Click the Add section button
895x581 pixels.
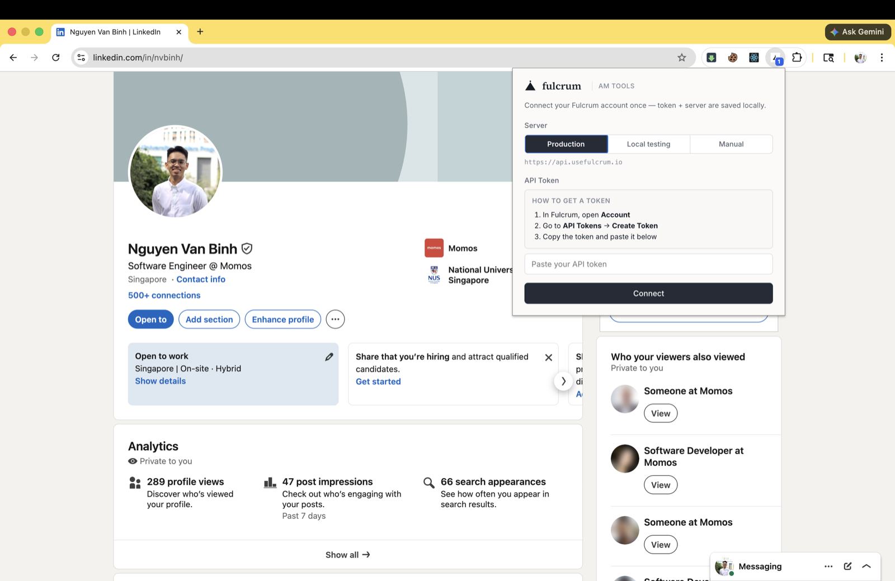(x=209, y=319)
